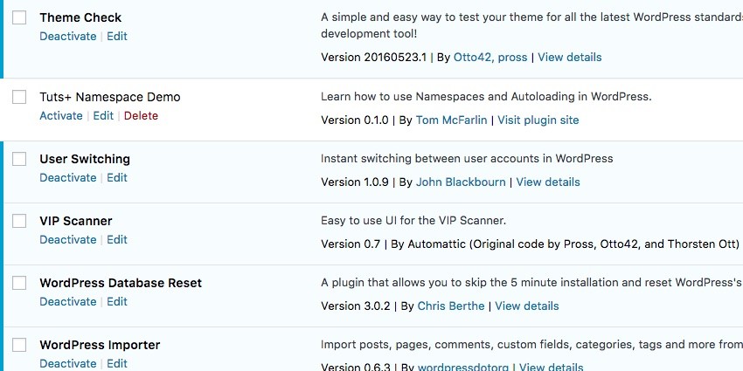
Task: Open Tom McFarlin author link
Action: point(452,120)
